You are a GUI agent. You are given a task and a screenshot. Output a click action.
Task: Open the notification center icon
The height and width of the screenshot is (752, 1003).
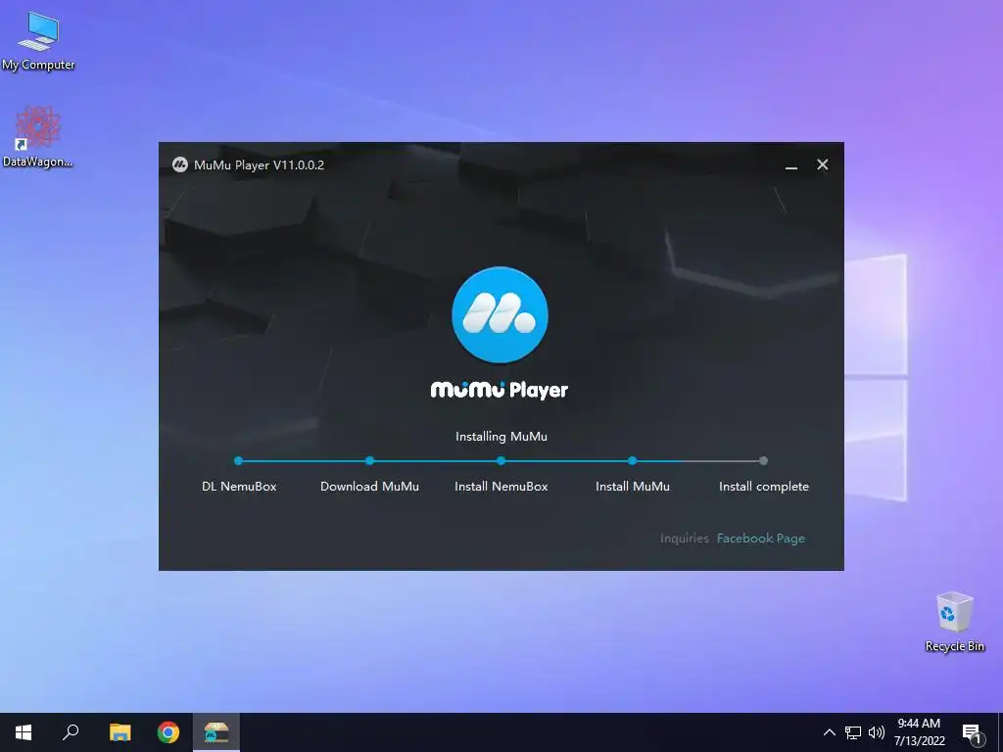point(973,733)
